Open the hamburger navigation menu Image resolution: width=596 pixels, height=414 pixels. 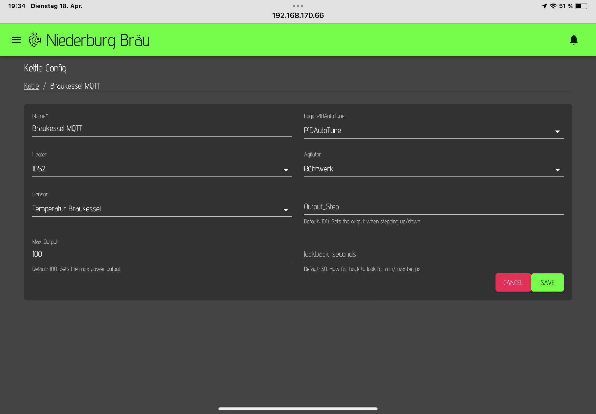pyautogui.click(x=16, y=40)
